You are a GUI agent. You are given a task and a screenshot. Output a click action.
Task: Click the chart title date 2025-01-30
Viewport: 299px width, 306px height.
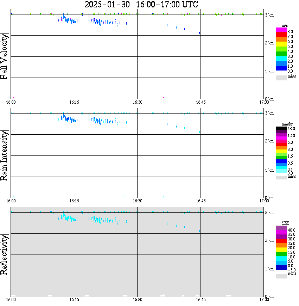point(107,4)
